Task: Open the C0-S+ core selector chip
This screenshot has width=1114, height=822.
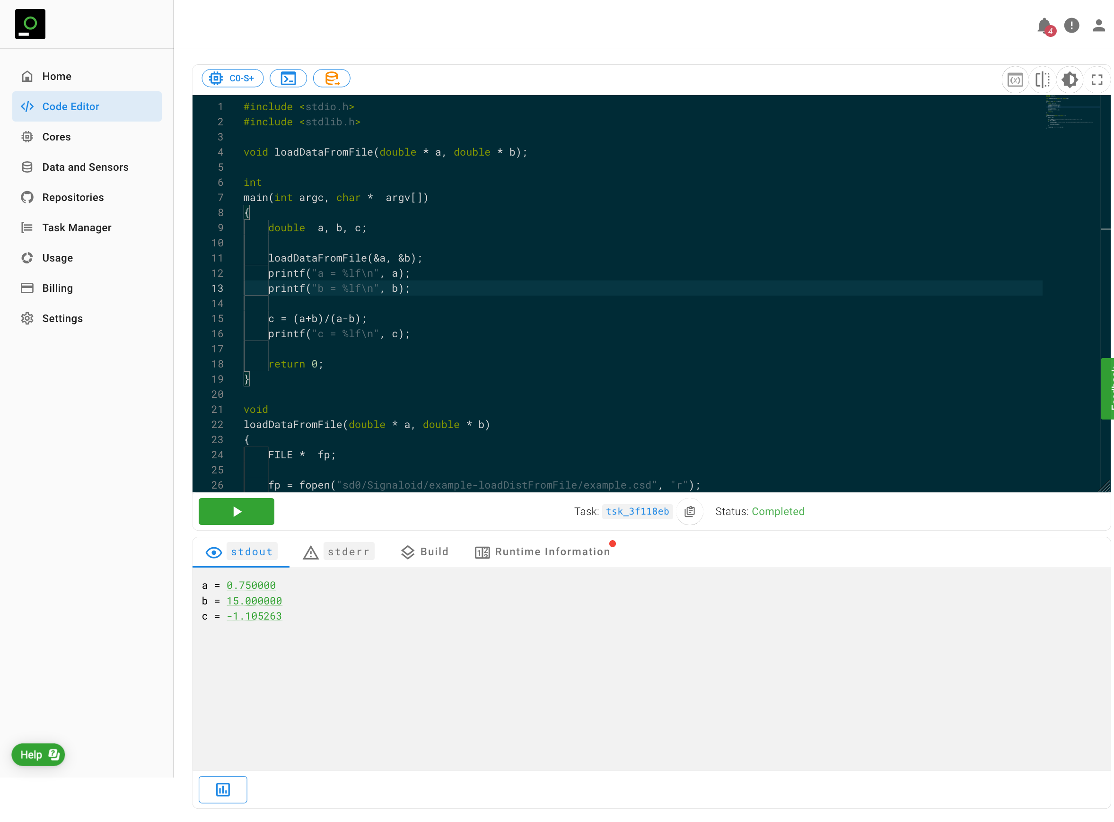Action: (232, 78)
